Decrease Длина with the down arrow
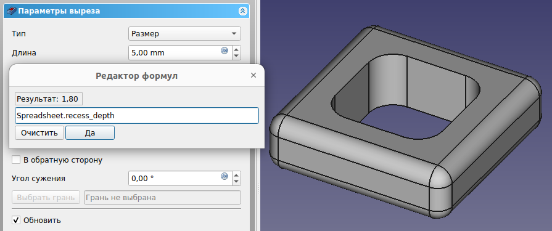552x231 pixels. point(237,56)
